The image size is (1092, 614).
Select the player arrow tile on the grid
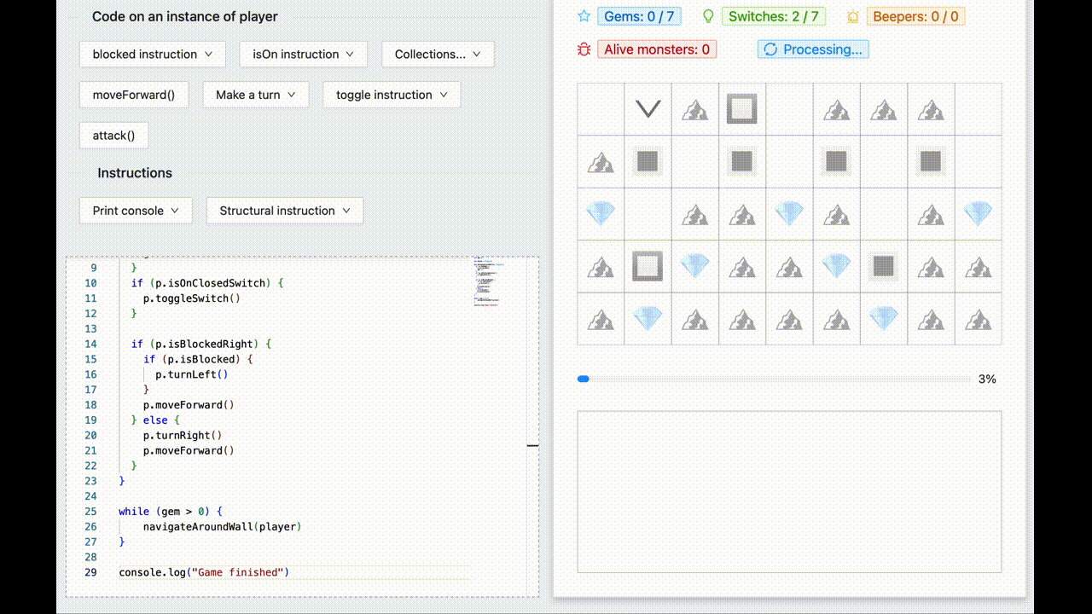(x=648, y=109)
